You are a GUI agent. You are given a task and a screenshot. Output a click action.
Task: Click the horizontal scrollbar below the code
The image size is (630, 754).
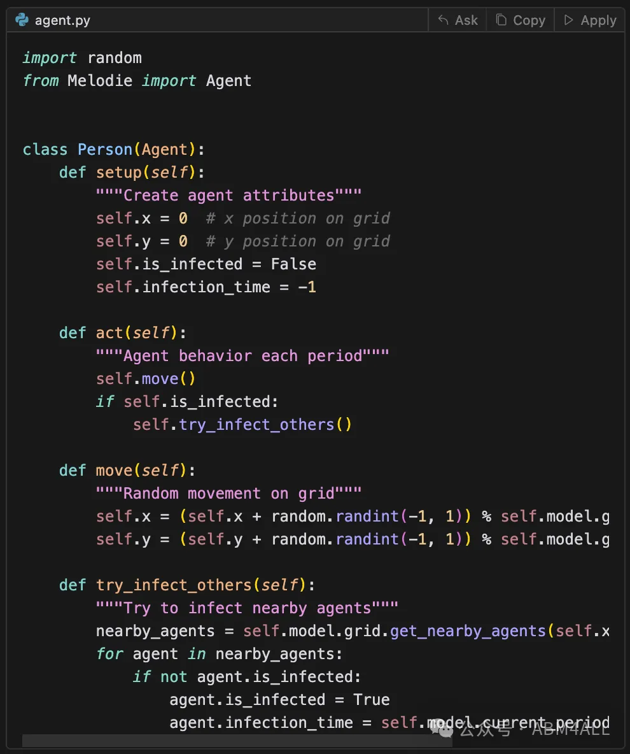[237, 741]
